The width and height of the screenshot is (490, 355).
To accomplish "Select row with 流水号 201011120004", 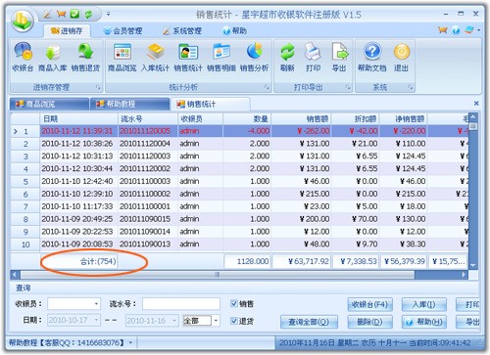I will 239,144.
